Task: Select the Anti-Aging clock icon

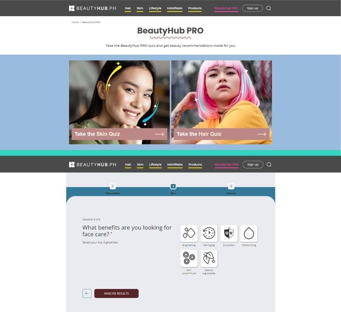Action: click(x=209, y=233)
